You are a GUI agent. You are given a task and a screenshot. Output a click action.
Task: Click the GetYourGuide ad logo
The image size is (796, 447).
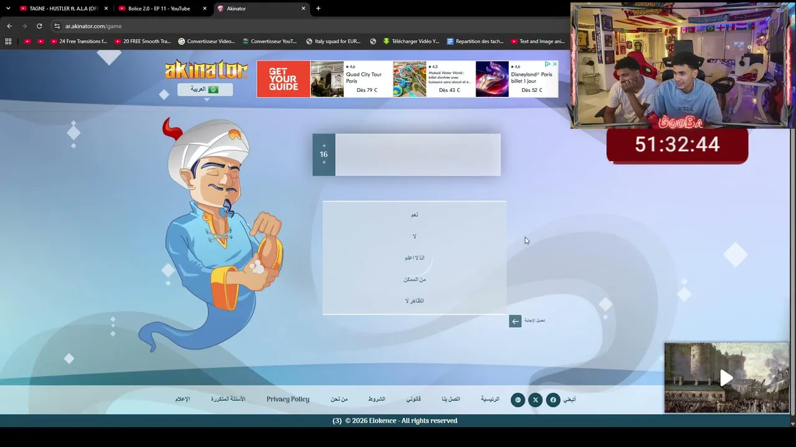283,79
